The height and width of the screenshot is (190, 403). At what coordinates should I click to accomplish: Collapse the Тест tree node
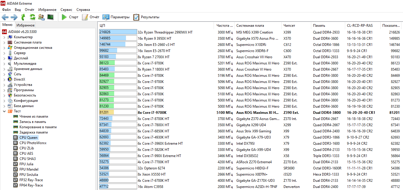[x=4, y=111]
